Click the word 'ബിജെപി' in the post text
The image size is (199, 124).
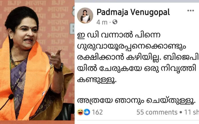coord(181,58)
